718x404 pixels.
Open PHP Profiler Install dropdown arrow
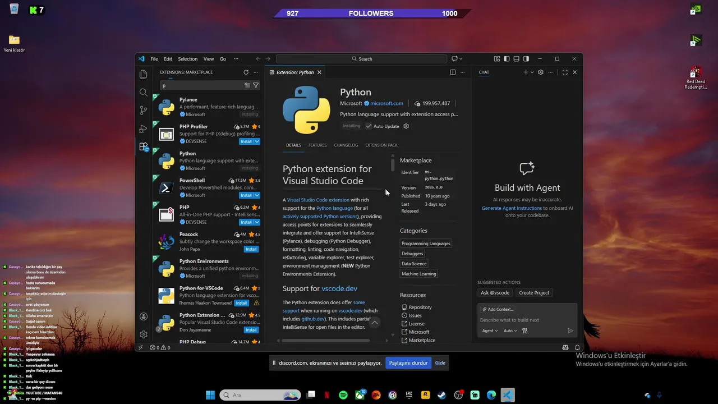(257, 141)
